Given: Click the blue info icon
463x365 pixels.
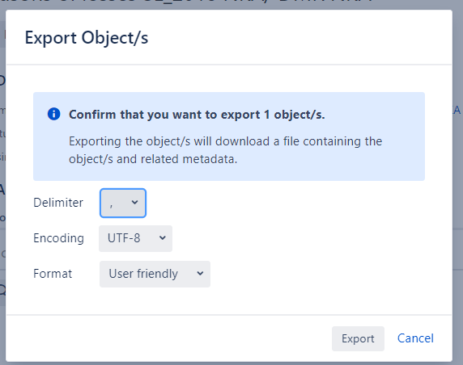Looking at the screenshot, I should [x=53, y=114].
